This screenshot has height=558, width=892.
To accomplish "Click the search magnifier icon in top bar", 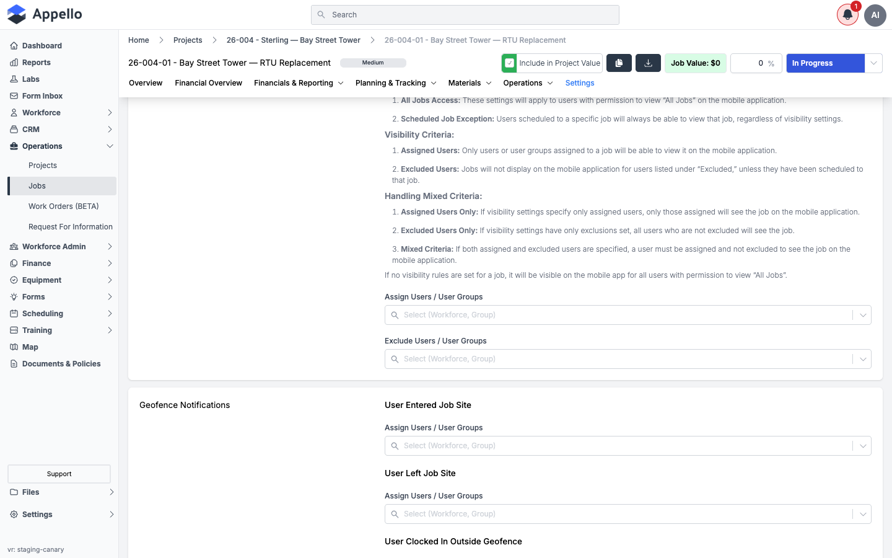I will (321, 15).
